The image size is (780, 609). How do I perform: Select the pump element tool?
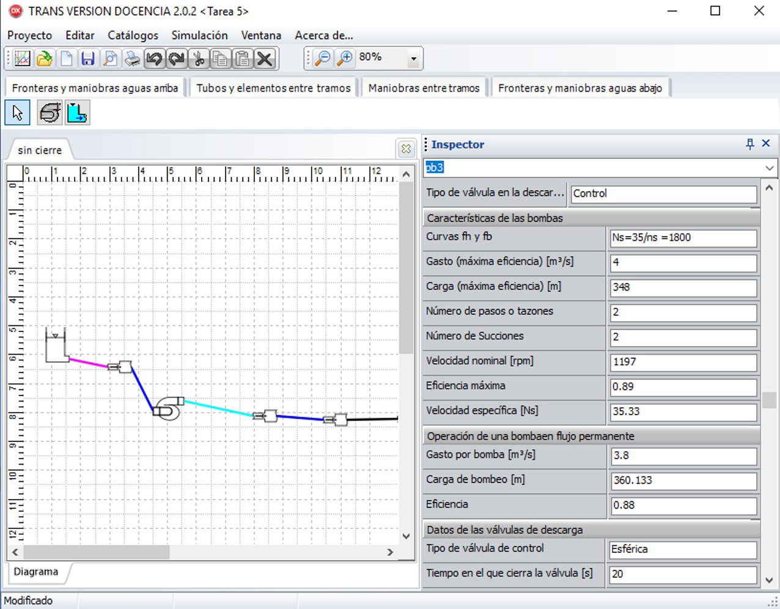pyautogui.click(x=50, y=113)
